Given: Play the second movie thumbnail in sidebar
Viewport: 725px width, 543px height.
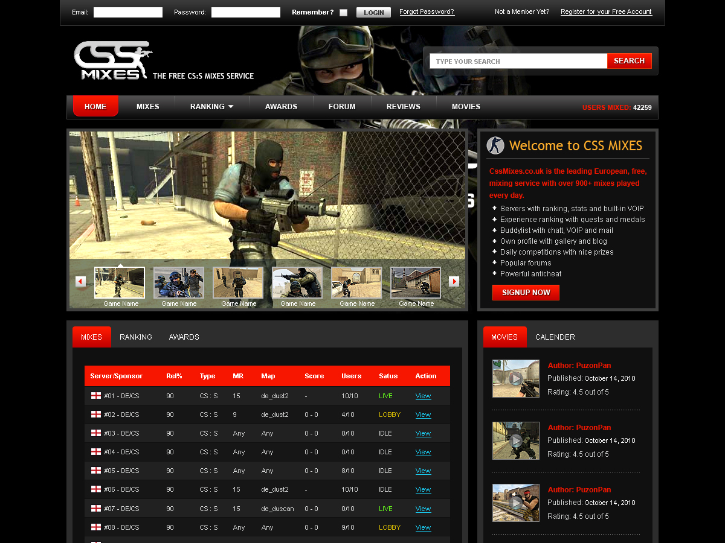Looking at the screenshot, I should [516, 441].
